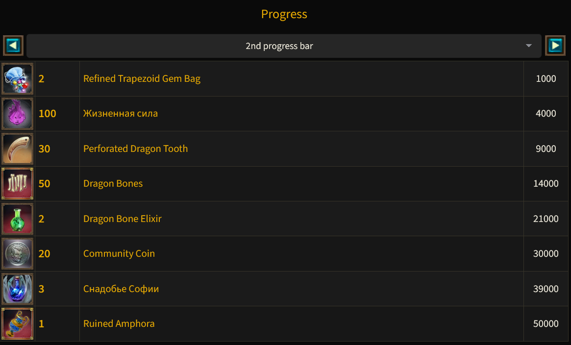The height and width of the screenshot is (345, 571).
Task: Go to the next progress bar arrow
Action: tap(555, 46)
